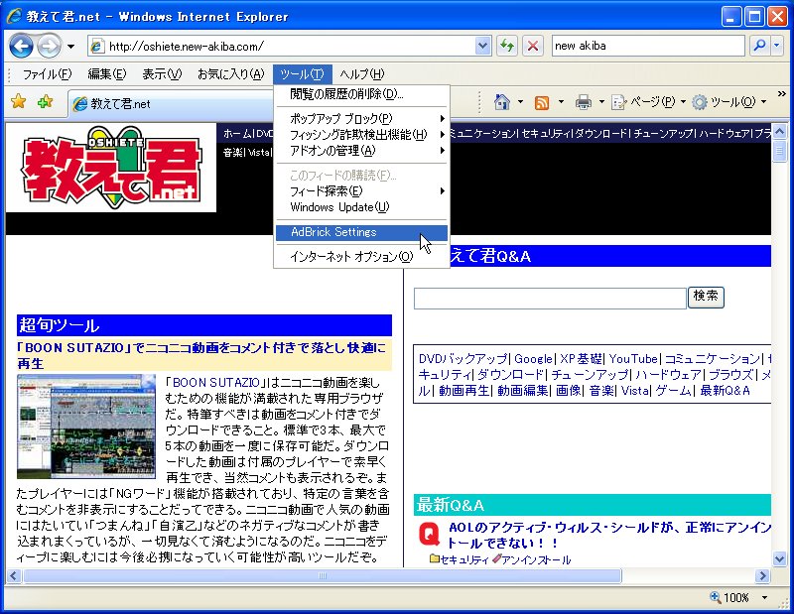Go back with the Back arrow button
This screenshot has height=614, width=794.
(21, 47)
